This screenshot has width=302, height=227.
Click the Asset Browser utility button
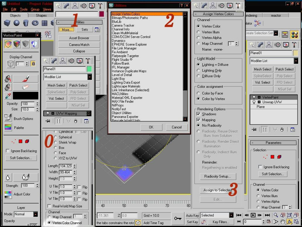pos(79,38)
